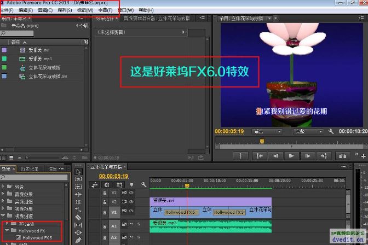368x245 pixels.
Task: Click the purple label swatch of 爱很美.avi
Action: [4, 50]
